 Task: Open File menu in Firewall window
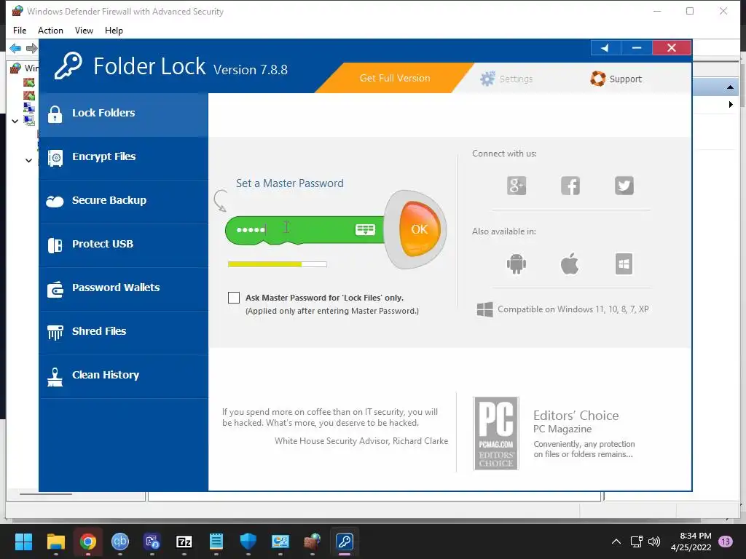pyautogui.click(x=20, y=31)
